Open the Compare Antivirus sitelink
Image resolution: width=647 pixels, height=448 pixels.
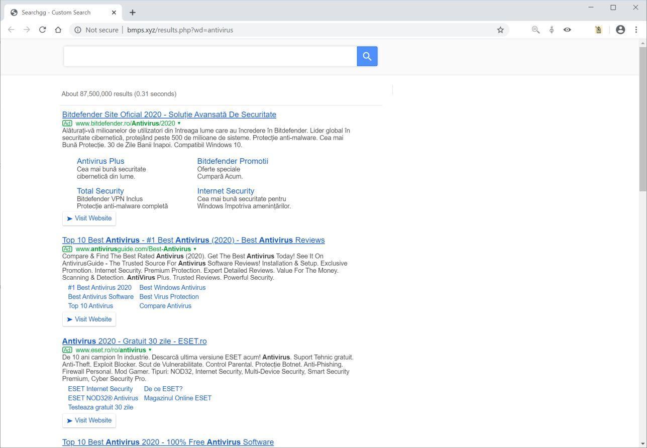165,306
